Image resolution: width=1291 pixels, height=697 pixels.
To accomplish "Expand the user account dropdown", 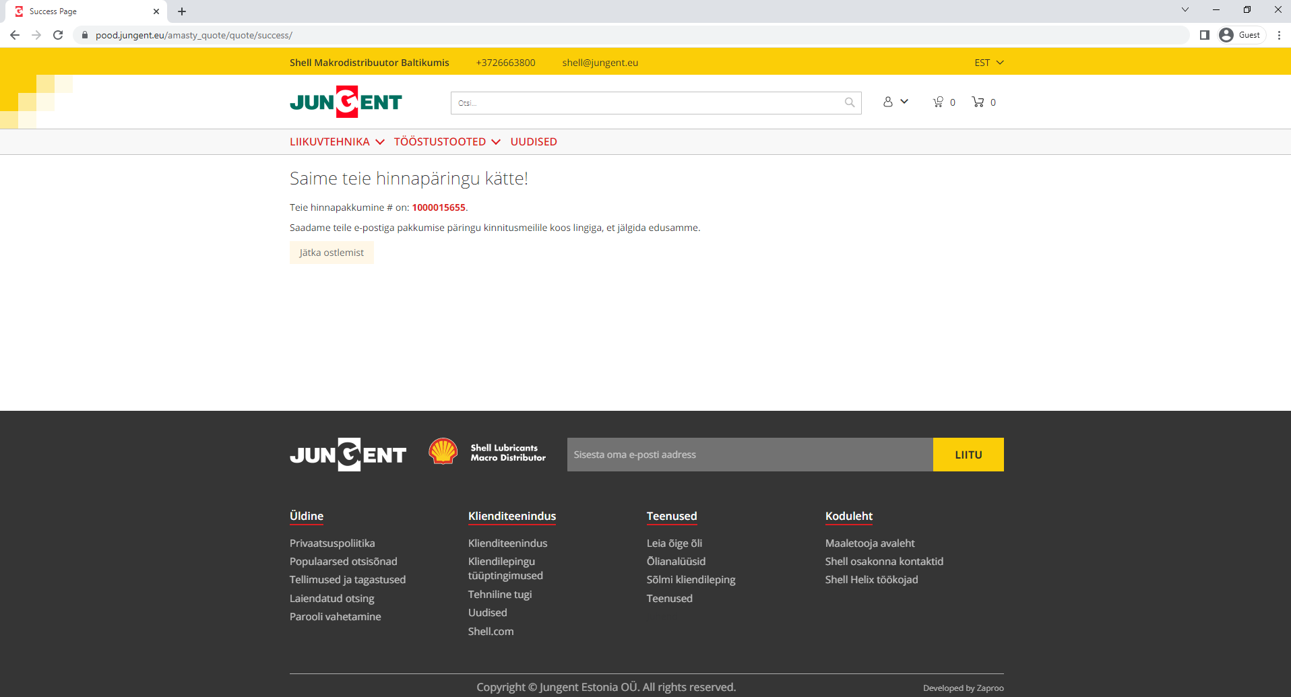I will point(895,102).
